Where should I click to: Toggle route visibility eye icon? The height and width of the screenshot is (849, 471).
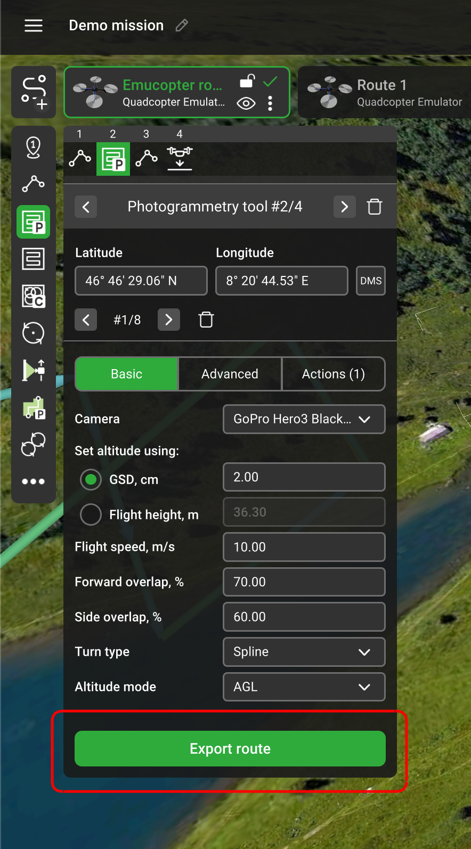(x=246, y=103)
